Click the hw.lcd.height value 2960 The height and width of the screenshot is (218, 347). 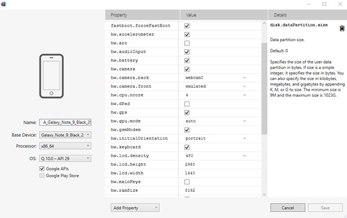pos(190,165)
